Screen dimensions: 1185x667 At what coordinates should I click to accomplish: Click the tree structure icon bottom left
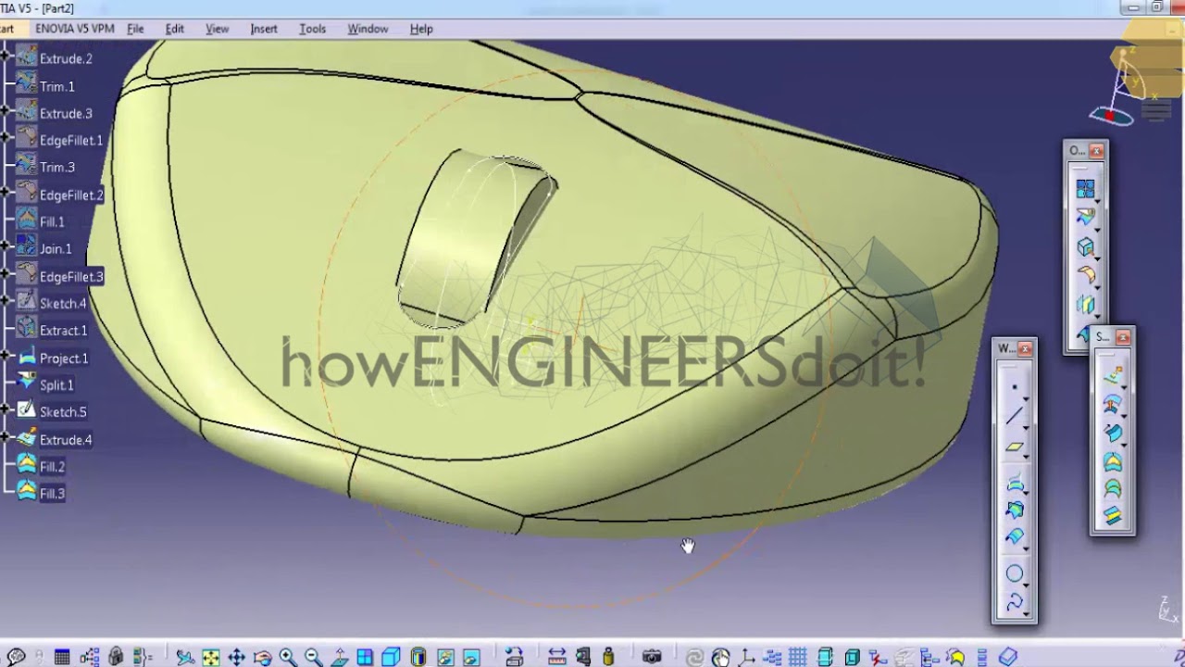pyautogui.click(x=90, y=657)
